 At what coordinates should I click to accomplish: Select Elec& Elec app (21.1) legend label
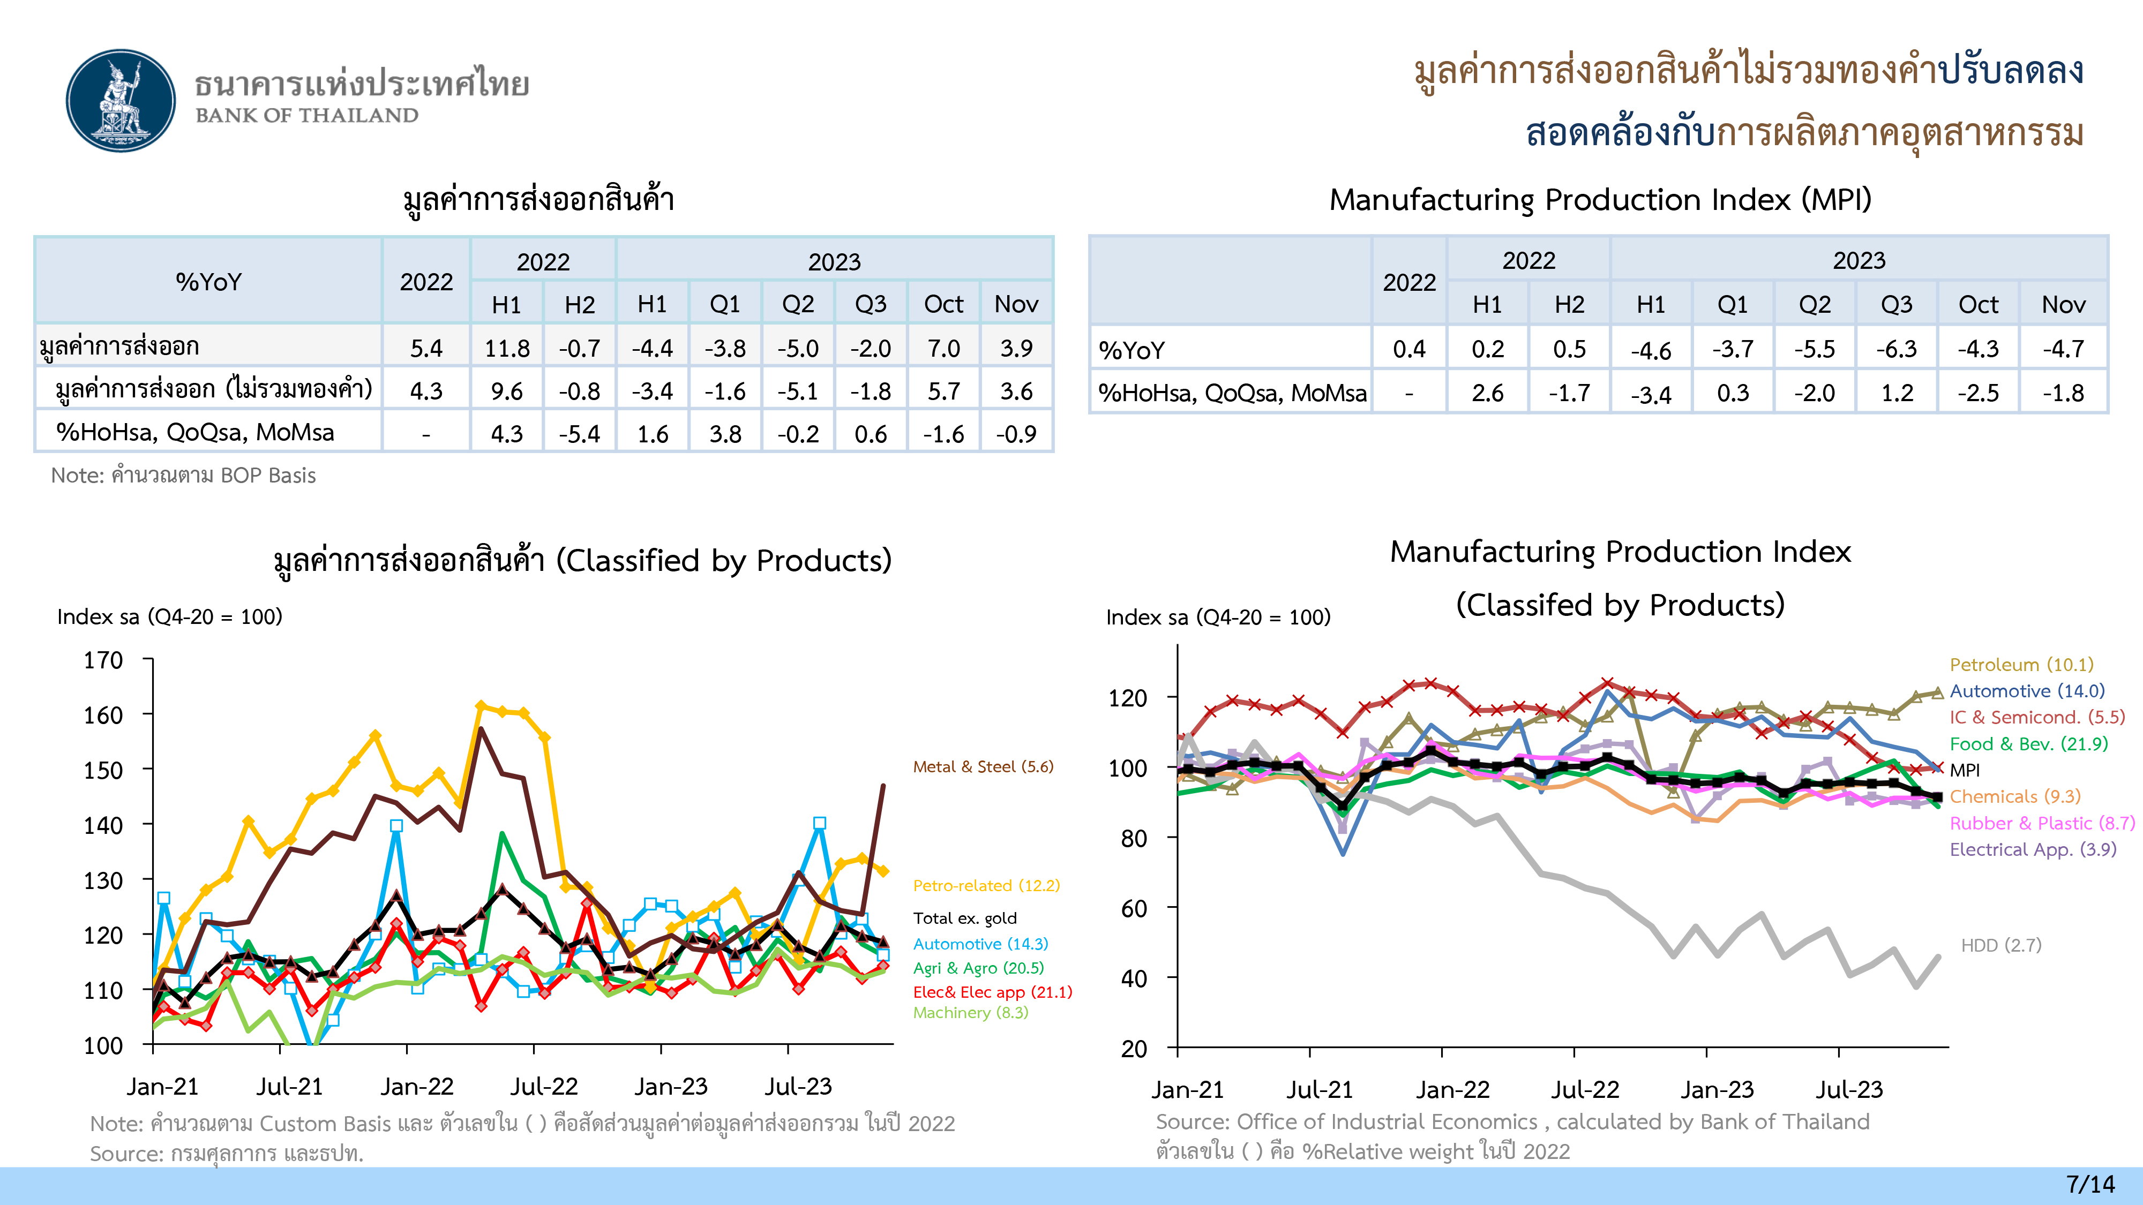tap(992, 992)
